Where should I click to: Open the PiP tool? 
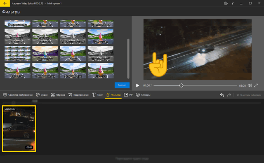(x=128, y=95)
